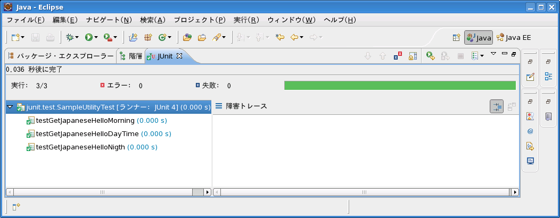Viewport: 560px width, 218px height.
Task: Click the test tree horizontal scrollbar thumb
Action: coord(103,192)
